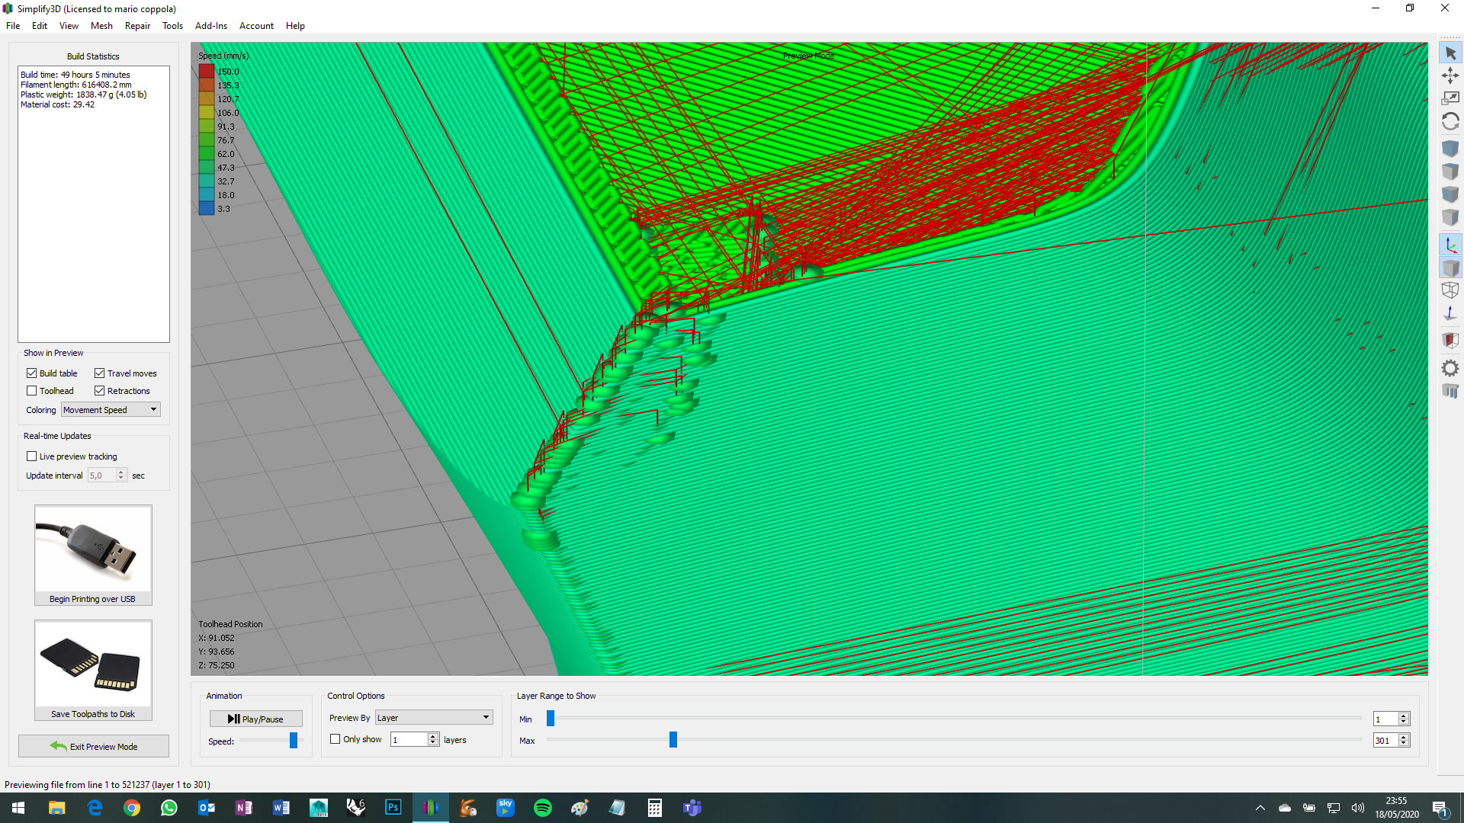
Task: Click the Max layer number field
Action: (1385, 741)
